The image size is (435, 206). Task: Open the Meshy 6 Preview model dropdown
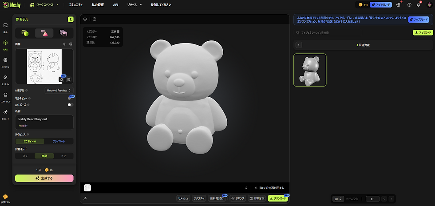pyautogui.click(x=59, y=90)
